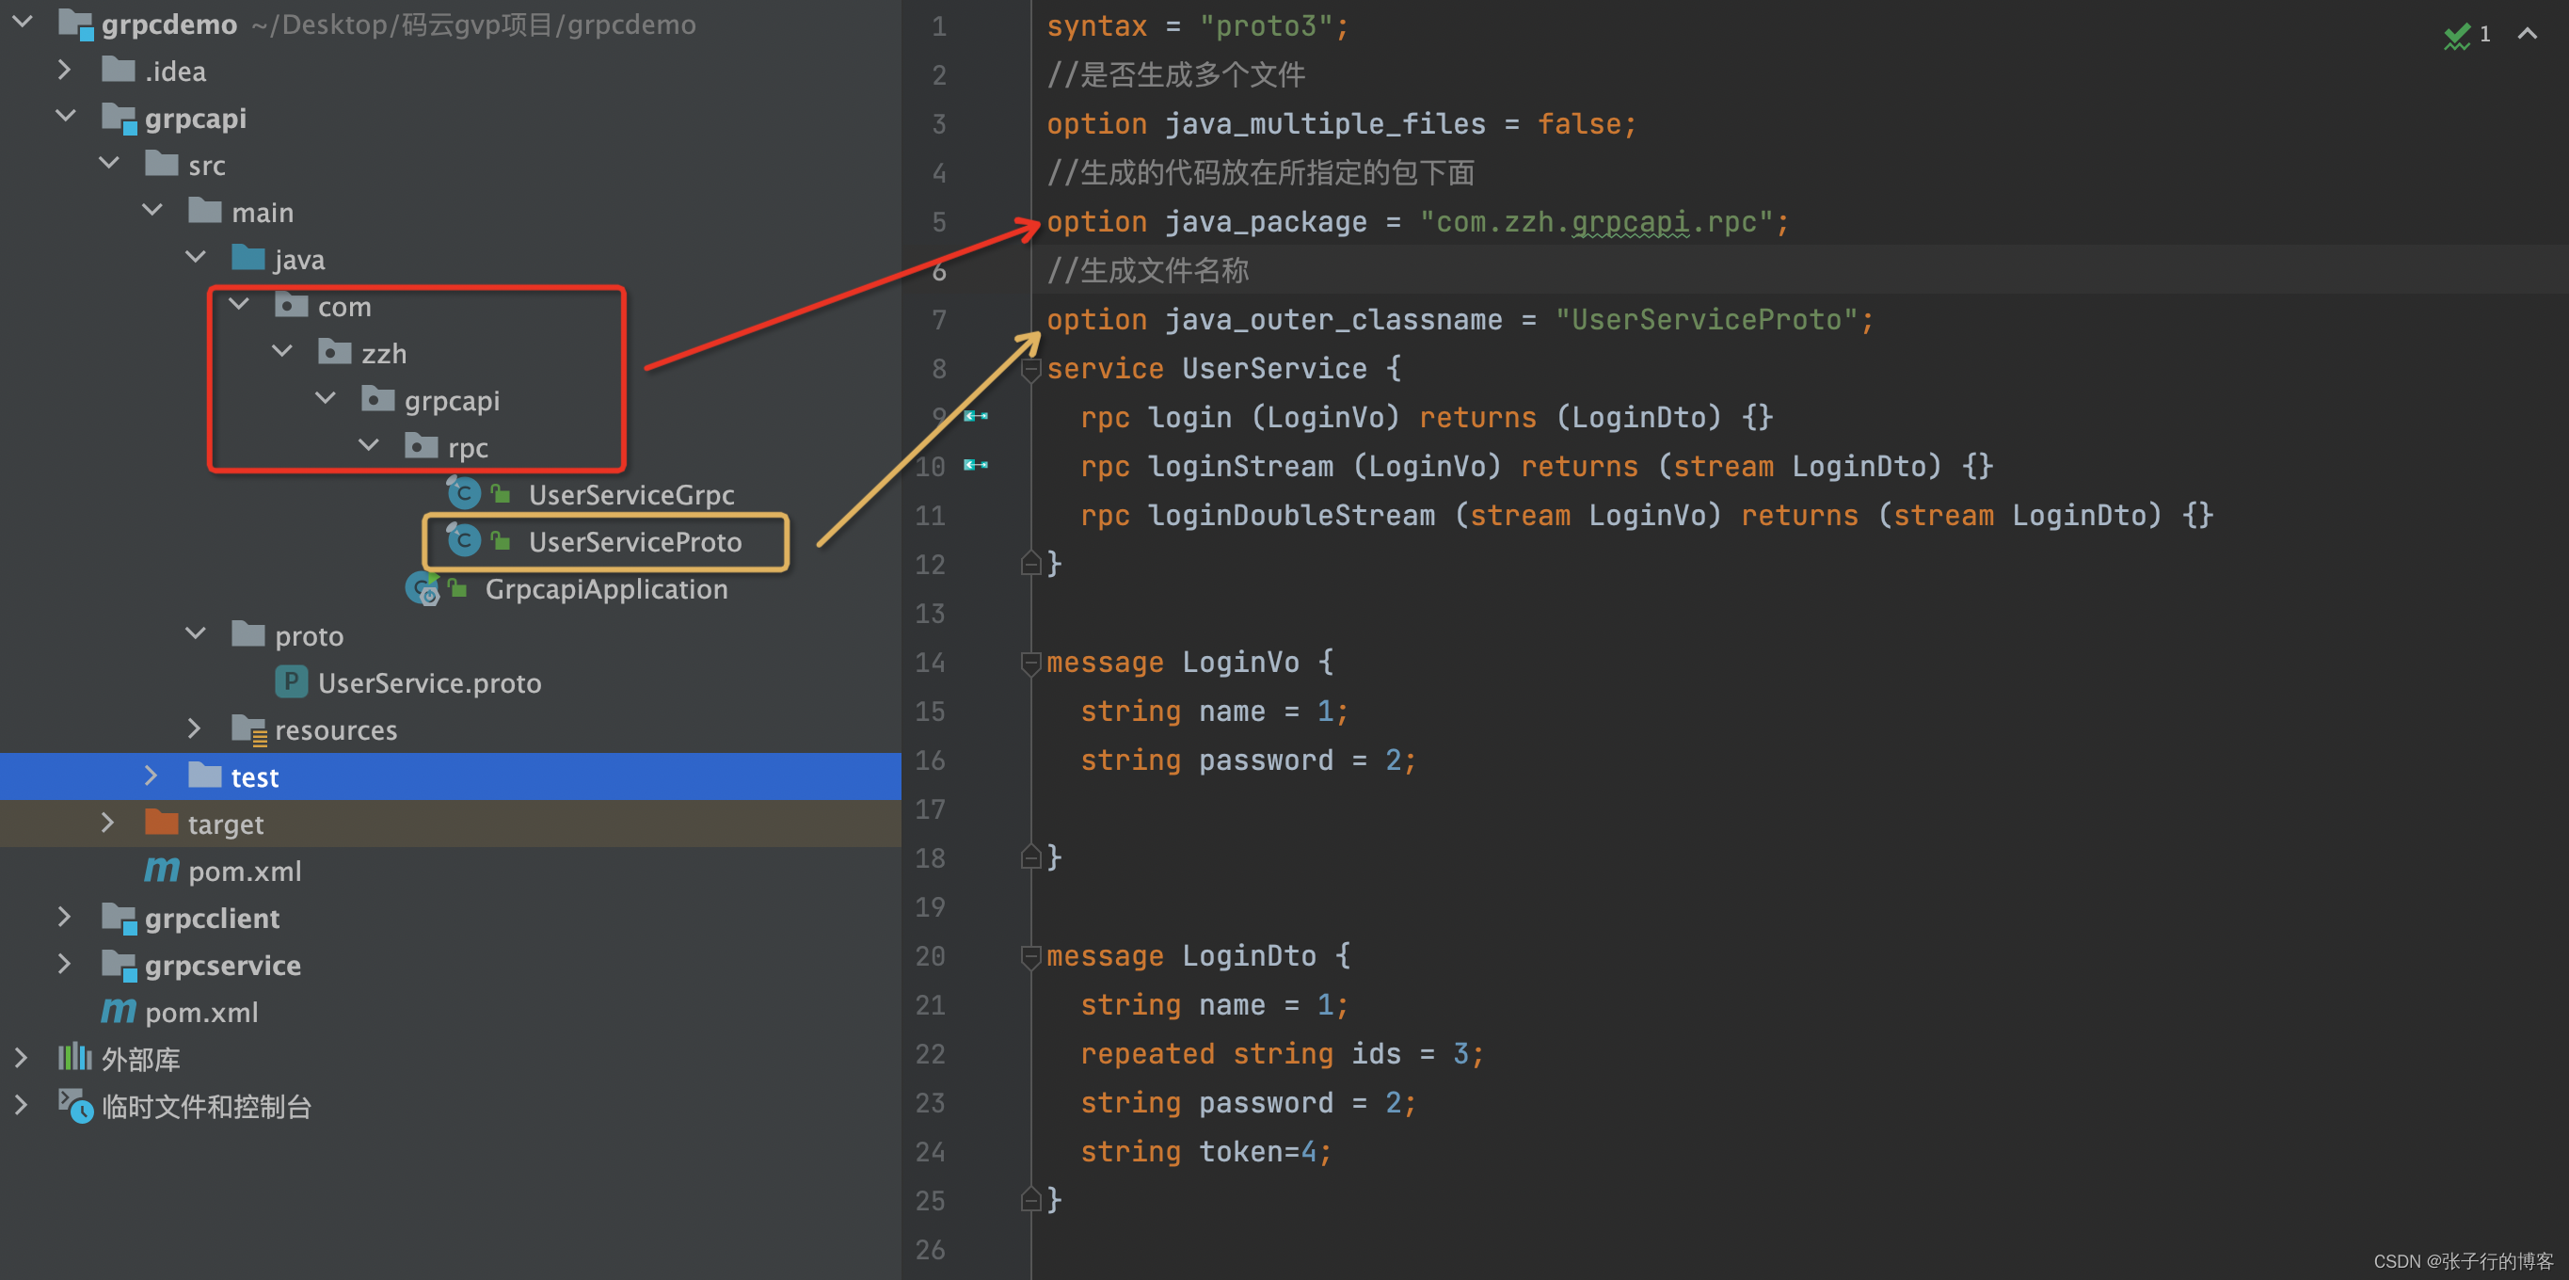
Task: Click the .idea folder icon
Action: [x=119, y=70]
